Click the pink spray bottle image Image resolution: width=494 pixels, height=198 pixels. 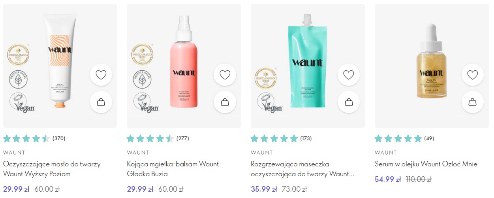184,61
